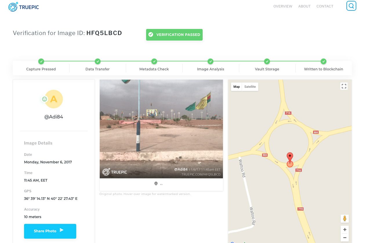The width and height of the screenshot is (365, 243).
Task: Click the Verification Passed badge
Action: (x=174, y=34)
